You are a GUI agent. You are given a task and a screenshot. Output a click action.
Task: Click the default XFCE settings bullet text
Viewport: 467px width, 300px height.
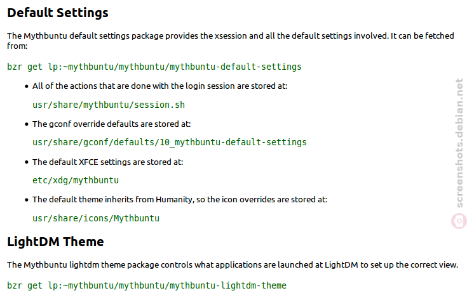tap(108, 162)
